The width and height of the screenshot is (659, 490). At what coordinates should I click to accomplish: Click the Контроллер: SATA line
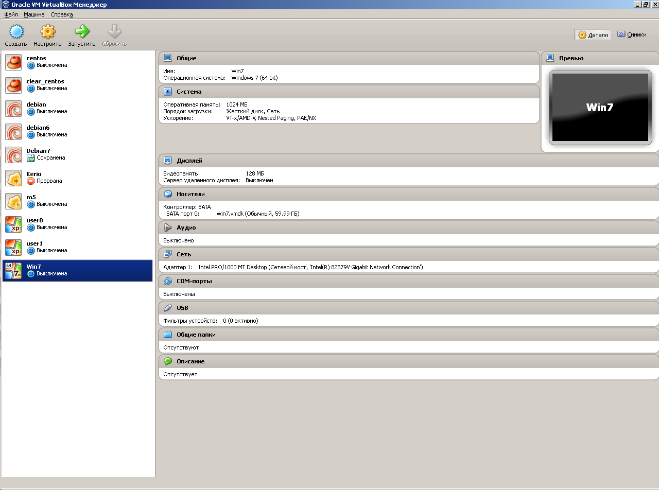pyautogui.click(x=187, y=207)
